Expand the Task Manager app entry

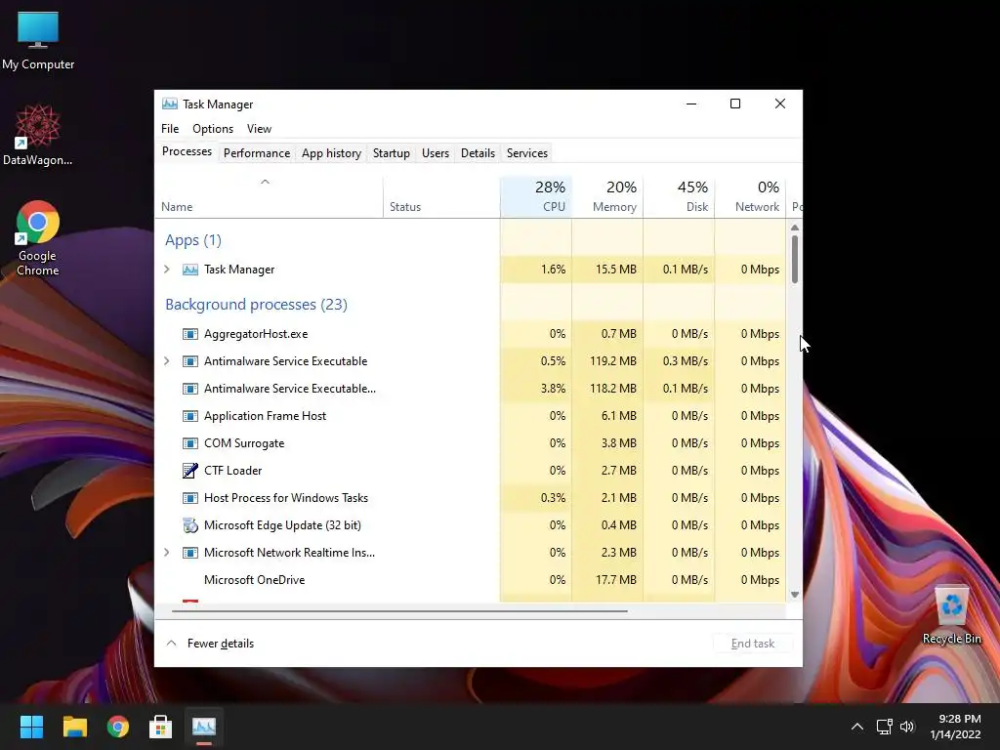[166, 270]
